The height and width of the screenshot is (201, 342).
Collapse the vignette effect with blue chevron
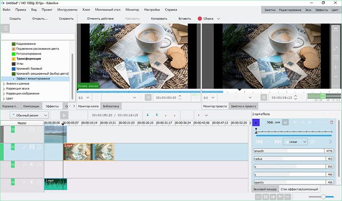pos(256,122)
